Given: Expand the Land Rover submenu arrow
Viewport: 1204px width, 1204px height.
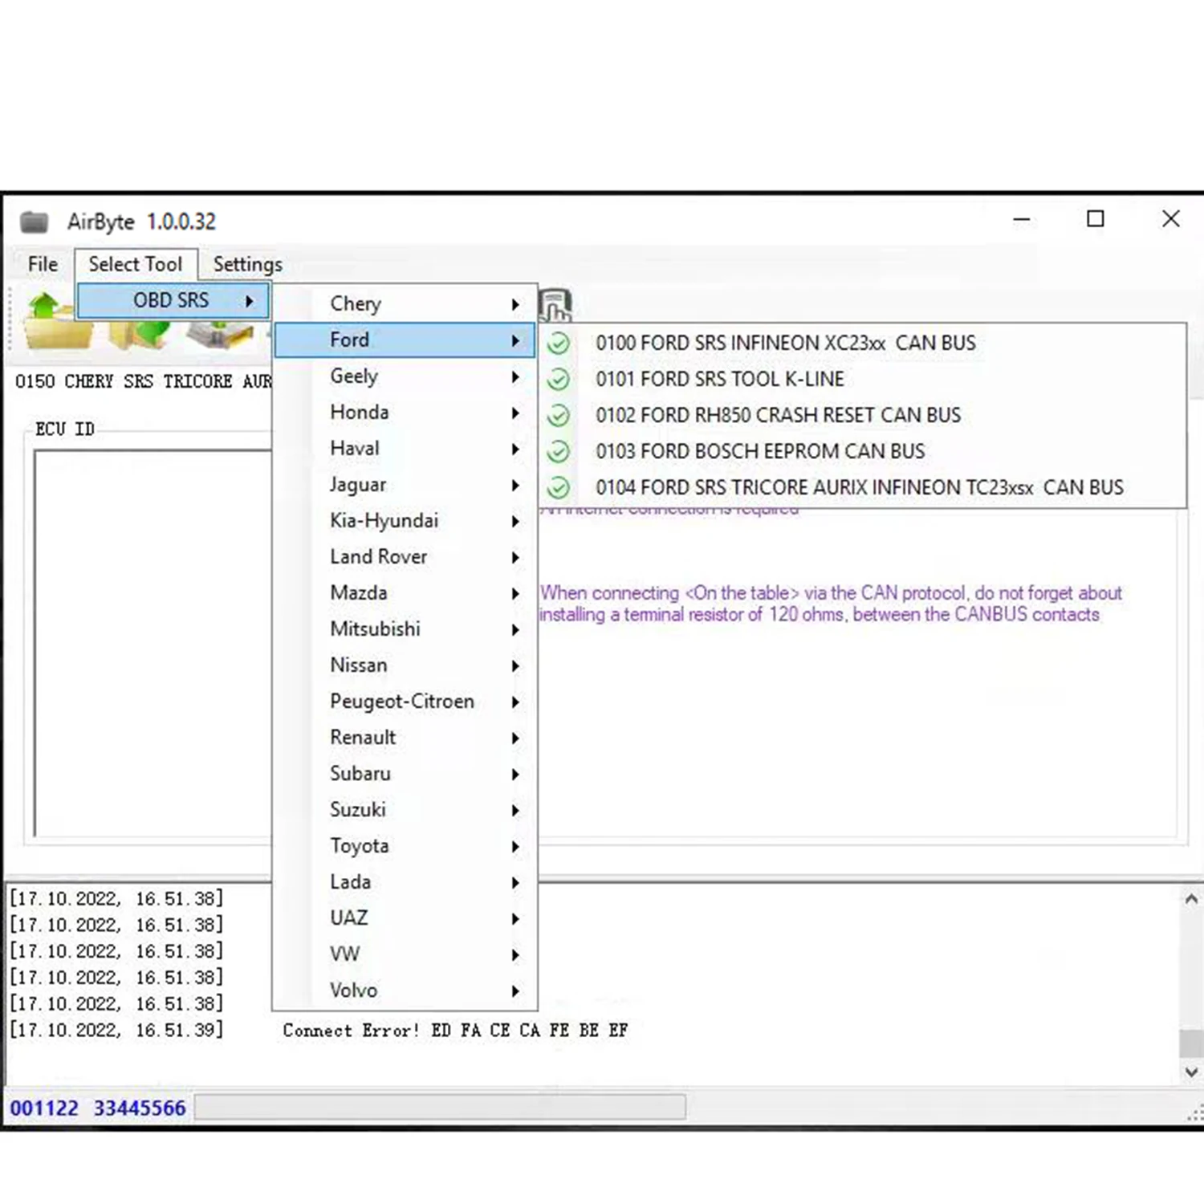Looking at the screenshot, I should (515, 557).
